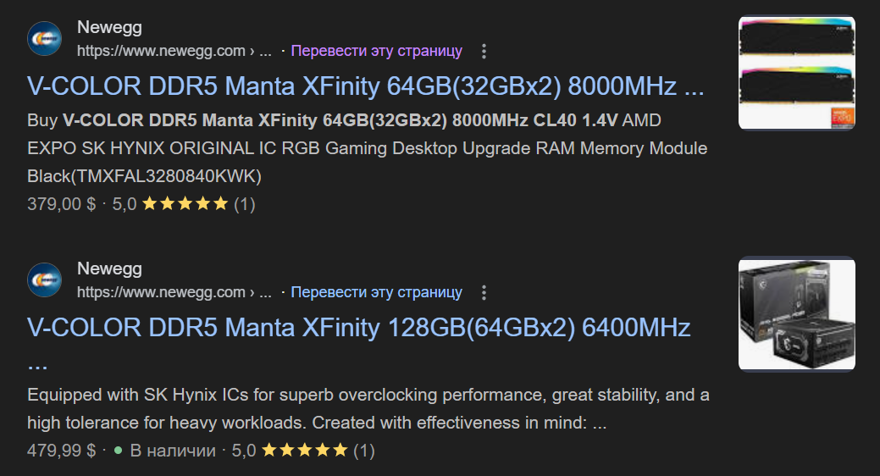Viewport: 880px width, 476px height.
Task: Click the newegg.com URL above the 128GB title
Action: click(174, 292)
